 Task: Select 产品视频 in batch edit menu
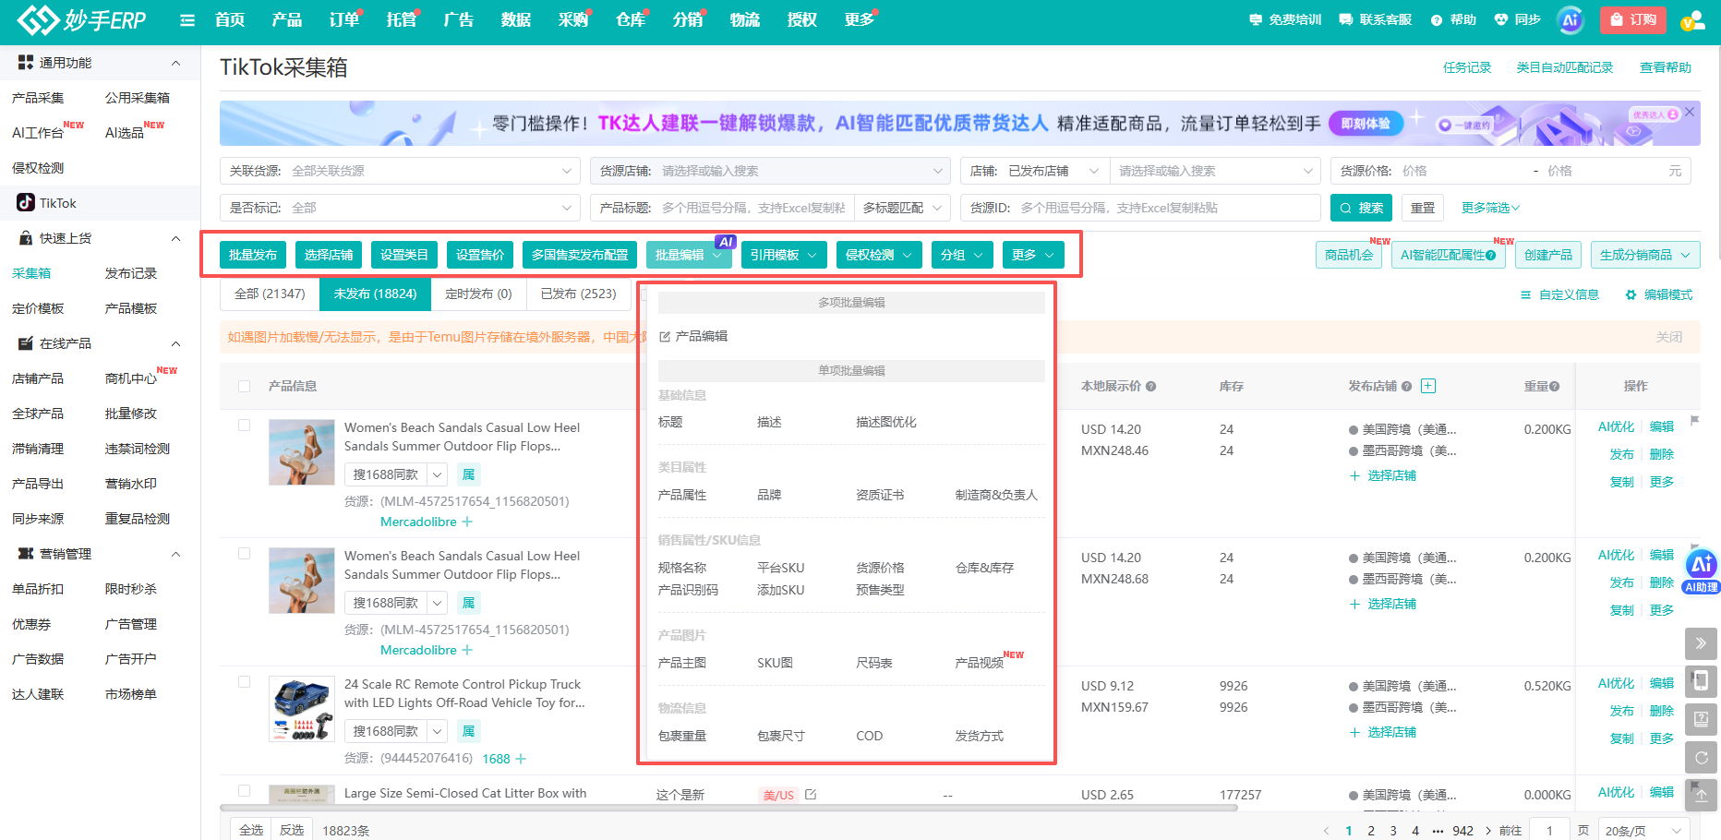click(980, 663)
